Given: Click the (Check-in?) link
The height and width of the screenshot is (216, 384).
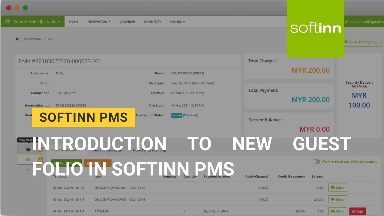Looking at the screenshot, I should pyautogui.click(x=190, y=115).
